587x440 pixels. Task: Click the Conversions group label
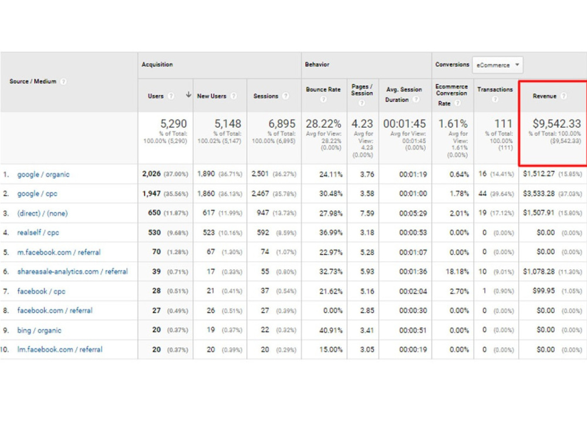pos(452,65)
